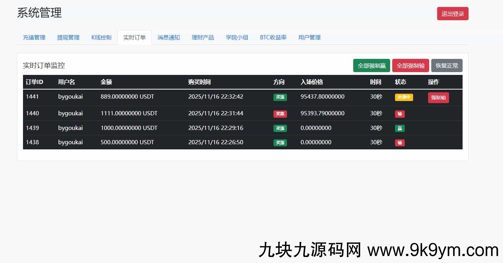This screenshot has height=263, width=503.
Task: Open the 学院小组 tab
Action: coord(237,37)
